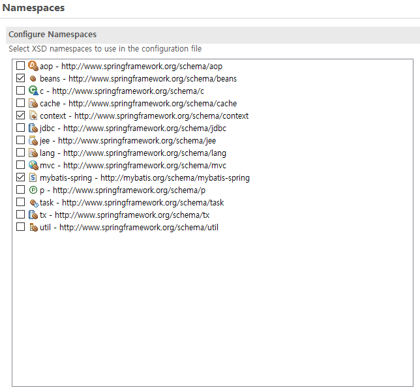Select the 'task - http://www.springframework.org/schema/task' row
This screenshot has width=420, height=392.
click(x=132, y=203)
